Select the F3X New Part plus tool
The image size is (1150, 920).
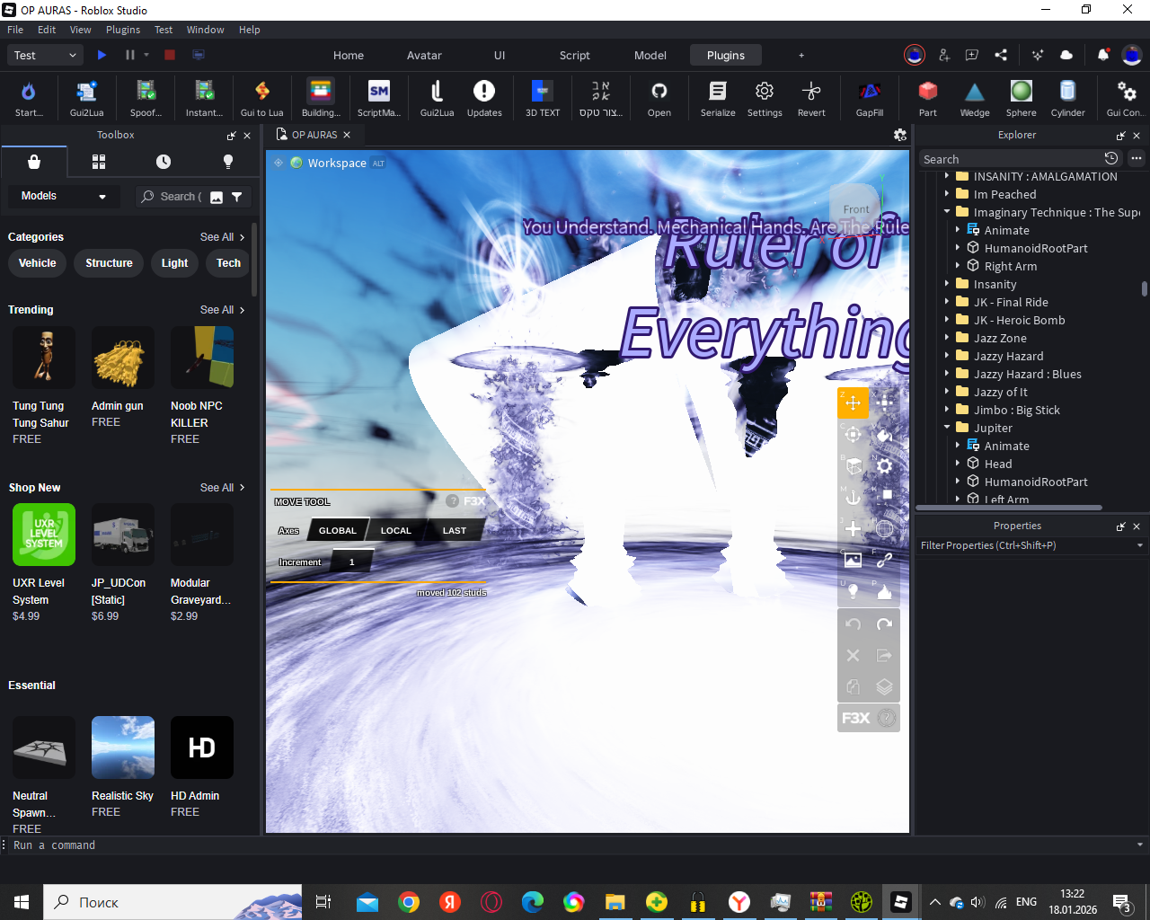[854, 528]
